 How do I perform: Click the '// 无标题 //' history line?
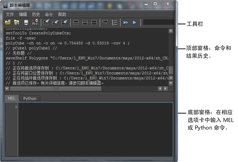19,53
